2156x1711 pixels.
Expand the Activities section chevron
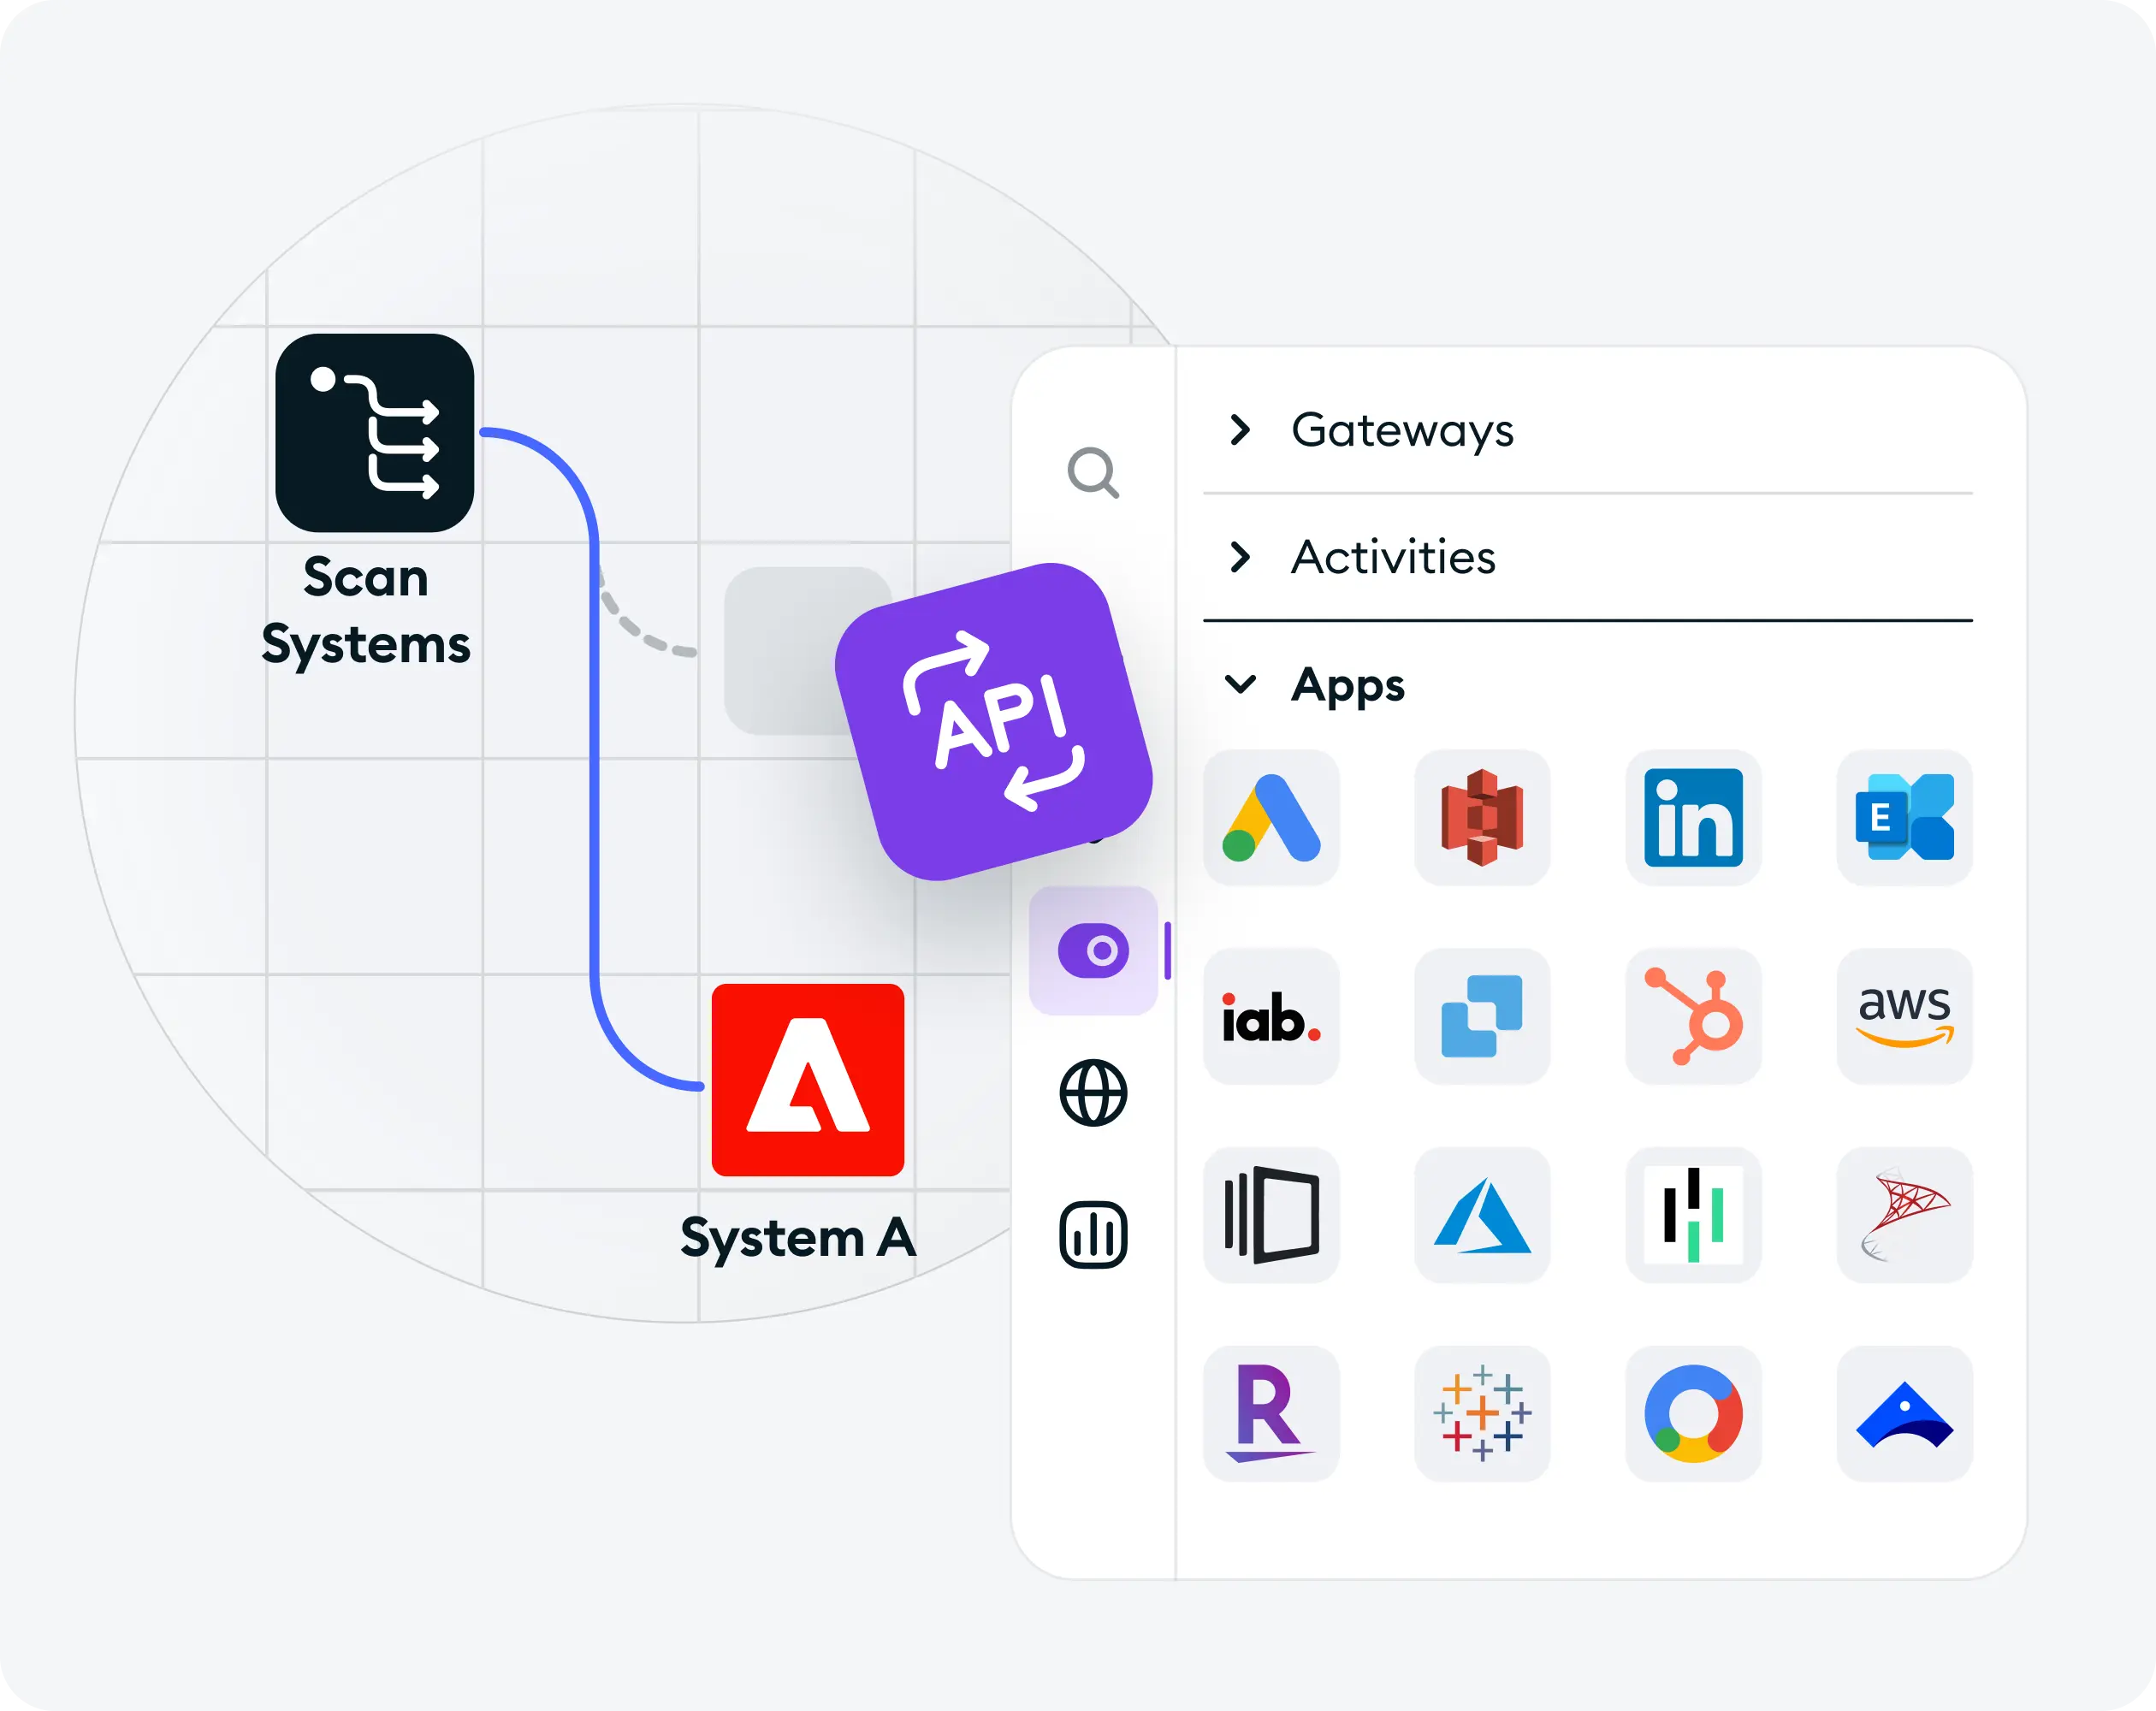pos(1240,557)
